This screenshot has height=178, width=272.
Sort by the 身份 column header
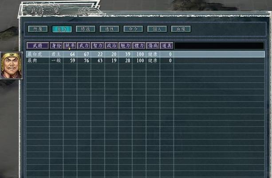coord(56,46)
